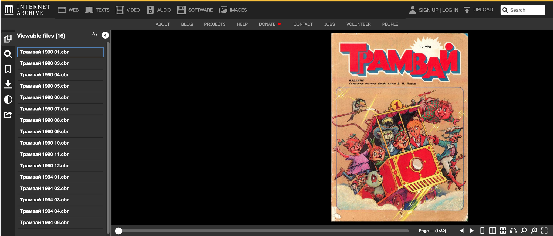The height and width of the screenshot is (236, 553).
Task: Open the Video section
Action: click(x=128, y=10)
